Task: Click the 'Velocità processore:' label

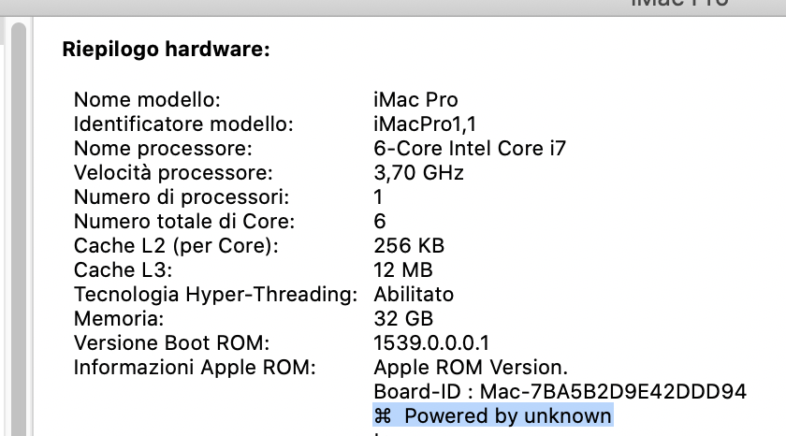Action: tap(173, 172)
